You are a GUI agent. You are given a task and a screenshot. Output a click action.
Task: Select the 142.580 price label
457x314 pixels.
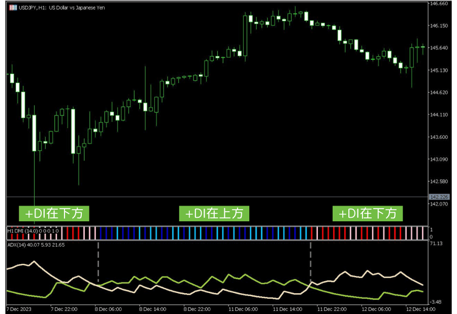(x=439, y=181)
